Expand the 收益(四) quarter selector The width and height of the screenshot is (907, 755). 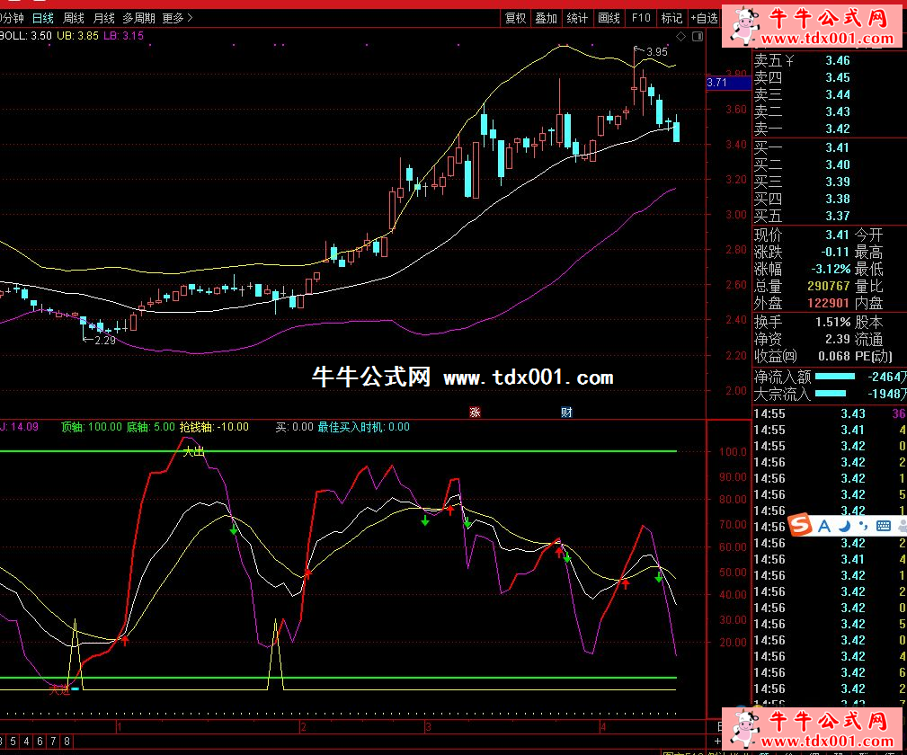(776, 357)
